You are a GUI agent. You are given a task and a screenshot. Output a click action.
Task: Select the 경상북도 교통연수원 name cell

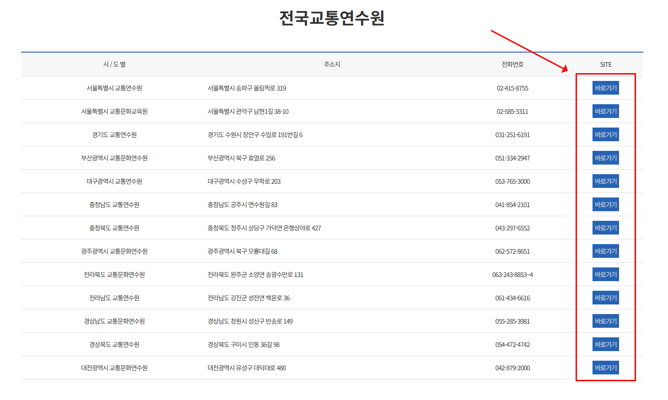pos(114,344)
